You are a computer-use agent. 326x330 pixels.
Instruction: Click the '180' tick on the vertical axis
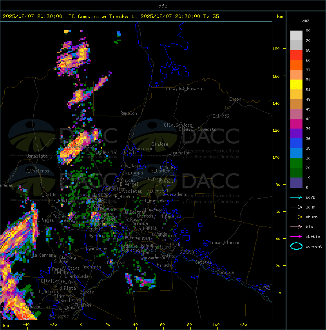coord(276,49)
